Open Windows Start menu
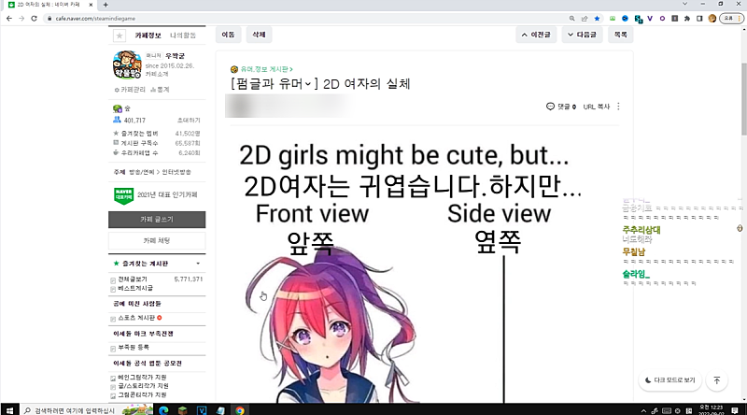 9,410
